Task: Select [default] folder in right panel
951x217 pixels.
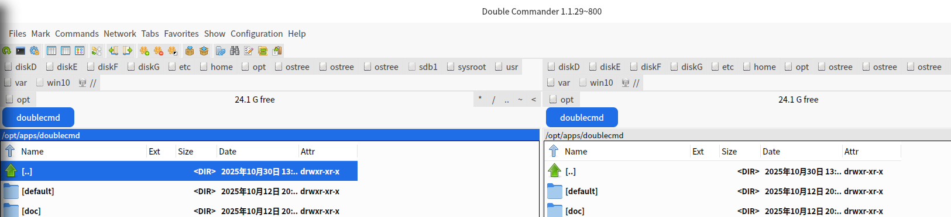Action: pyautogui.click(x=723, y=191)
